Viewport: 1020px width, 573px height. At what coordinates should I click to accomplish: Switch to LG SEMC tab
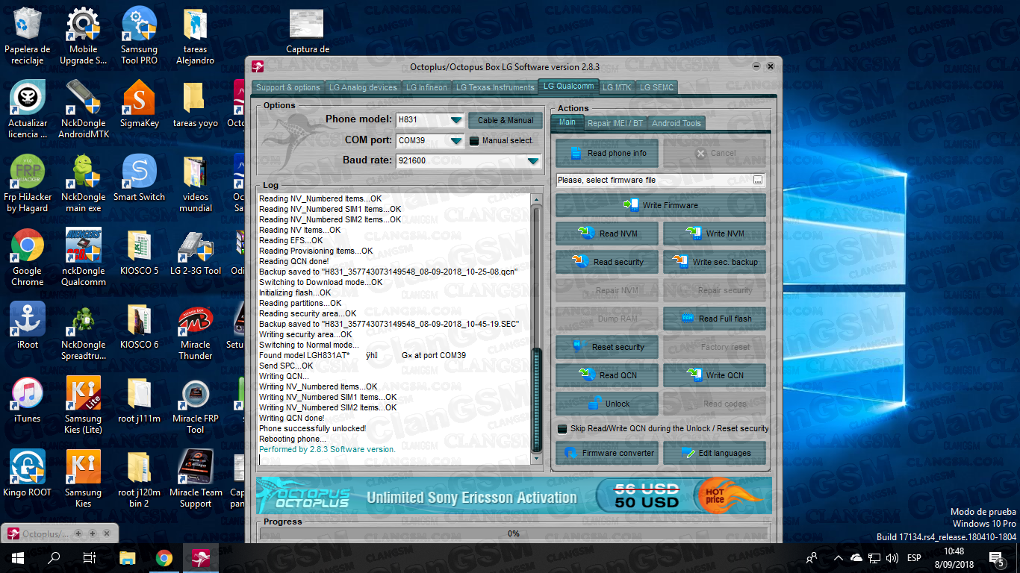click(656, 87)
